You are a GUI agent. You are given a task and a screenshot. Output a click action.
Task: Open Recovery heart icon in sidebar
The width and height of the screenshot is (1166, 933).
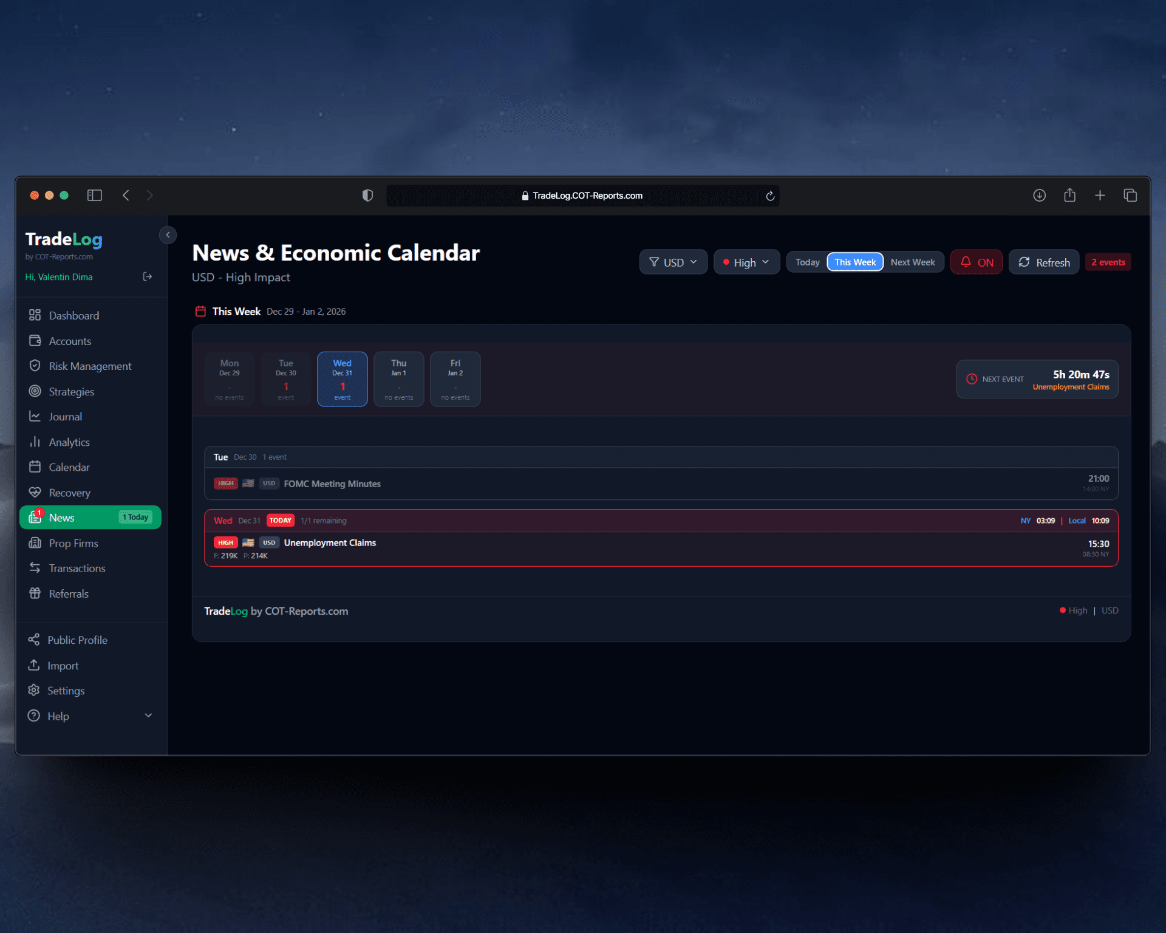[35, 493]
